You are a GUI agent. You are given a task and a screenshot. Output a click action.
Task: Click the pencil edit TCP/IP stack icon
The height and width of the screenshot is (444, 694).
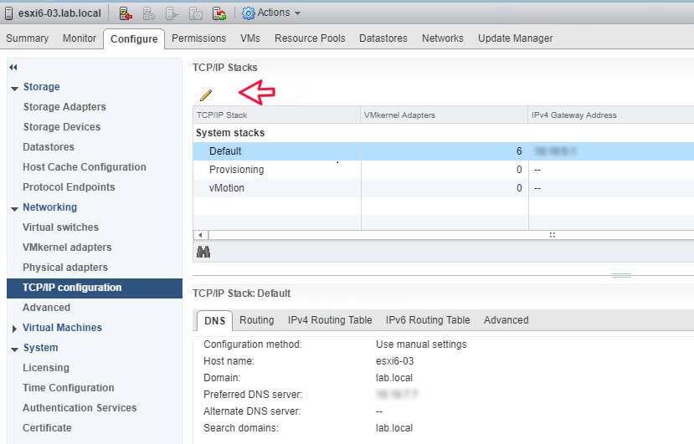[205, 95]
